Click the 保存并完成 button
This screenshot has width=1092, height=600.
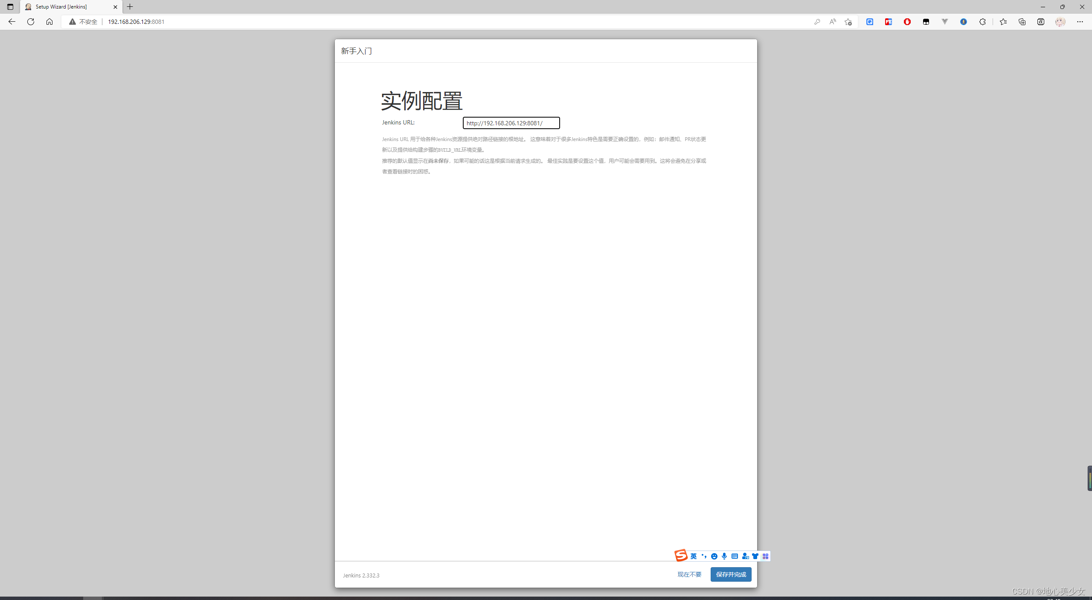coord(731,574)
